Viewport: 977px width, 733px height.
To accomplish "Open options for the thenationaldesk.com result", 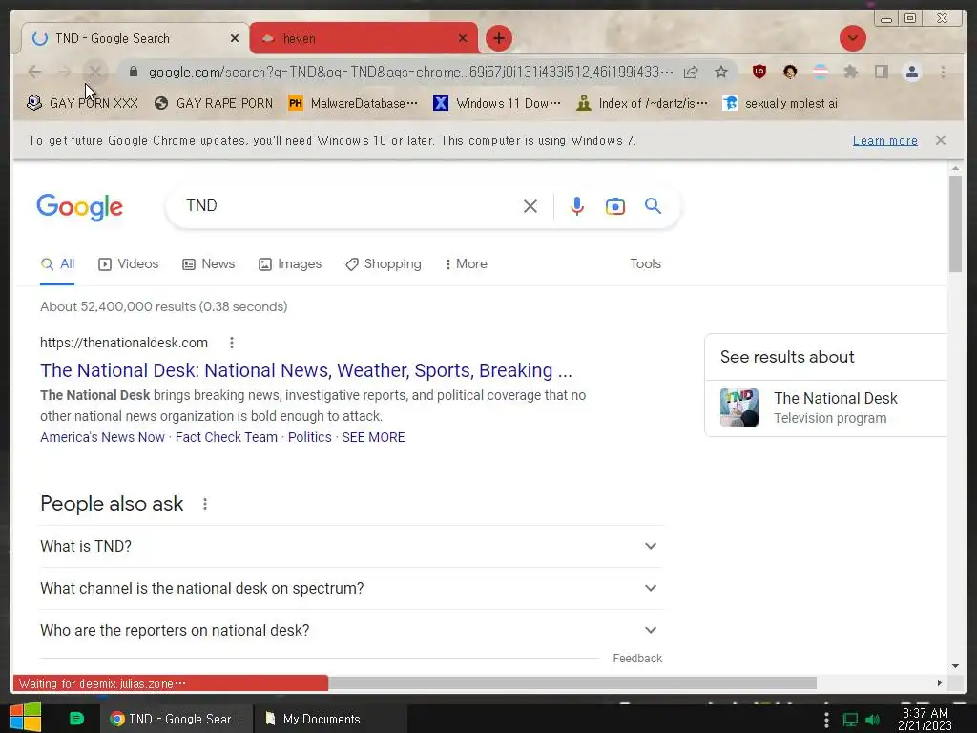I will pos(231,343).
